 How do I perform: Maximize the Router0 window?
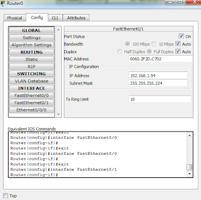coord(180,2)
